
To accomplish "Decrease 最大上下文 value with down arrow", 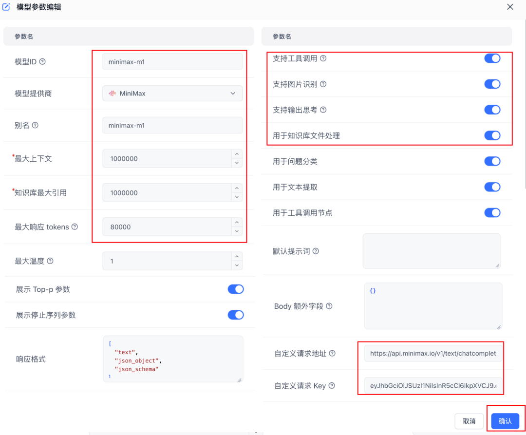I will pos(237,163).
